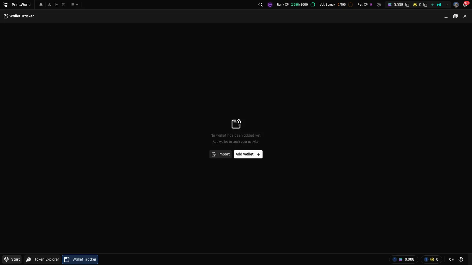Open help question mark icon in taskbar
Screen dimensions: 472x265
pos(461,259)
